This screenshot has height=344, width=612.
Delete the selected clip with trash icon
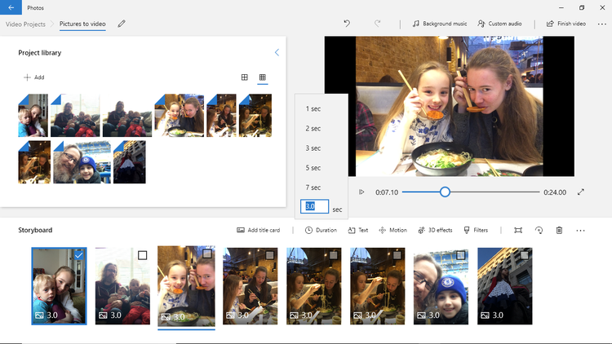(559, 230)
